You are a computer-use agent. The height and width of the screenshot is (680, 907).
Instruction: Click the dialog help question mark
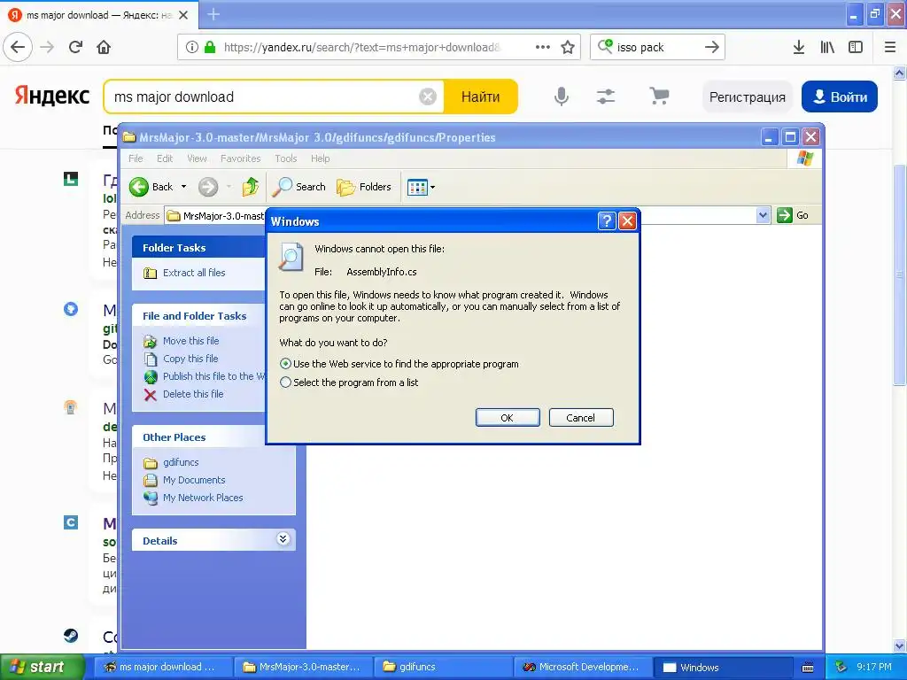[606, 220]
